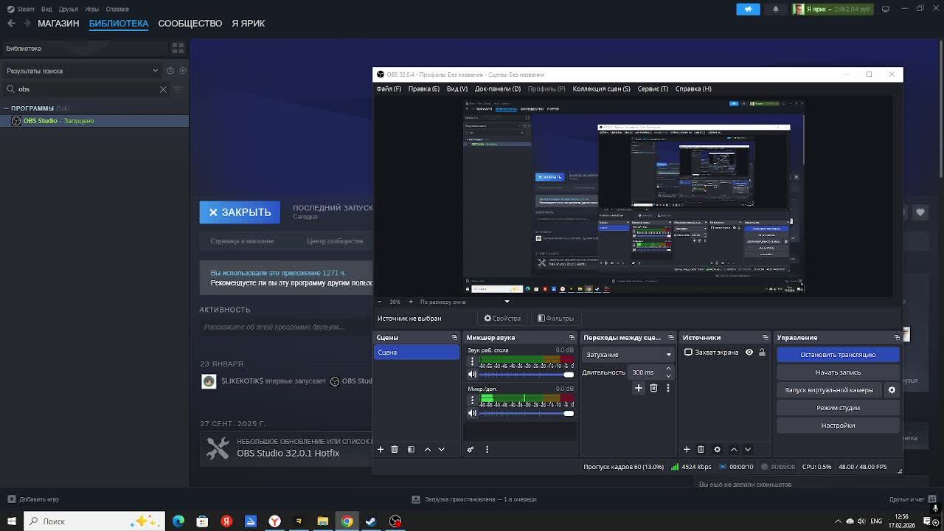
Task: Zoom out the OBS preview with the minus icon
Action: coord(380,302)
